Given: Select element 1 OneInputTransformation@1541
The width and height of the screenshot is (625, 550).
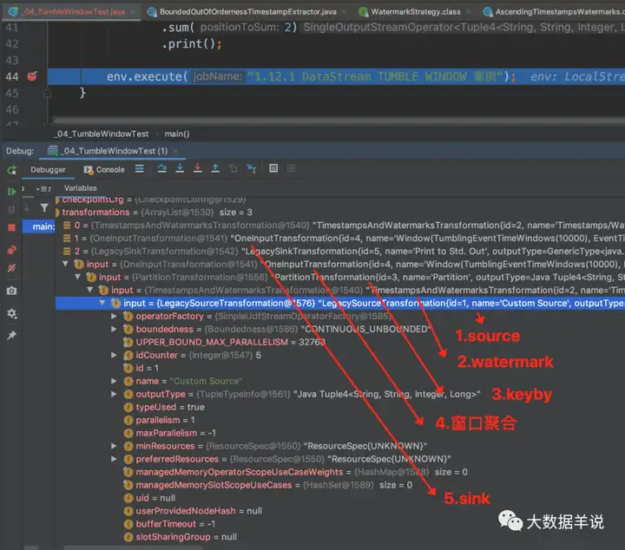Looking at the screenshot, I should [x=340, y=238].
